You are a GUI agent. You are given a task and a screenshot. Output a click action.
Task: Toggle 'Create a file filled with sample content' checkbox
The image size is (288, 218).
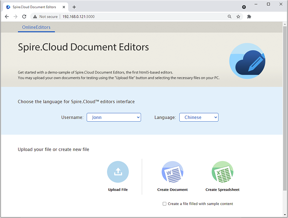164,204
